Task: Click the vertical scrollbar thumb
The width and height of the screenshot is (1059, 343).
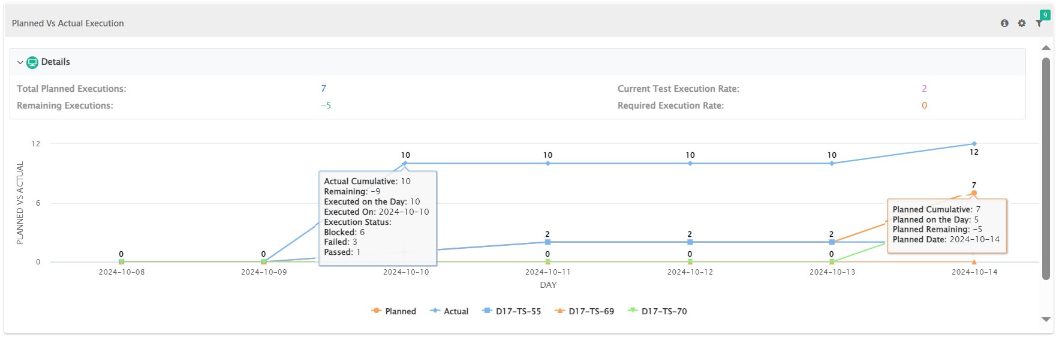Action: 1046,168
